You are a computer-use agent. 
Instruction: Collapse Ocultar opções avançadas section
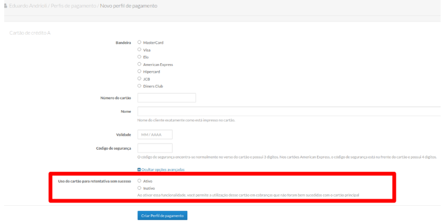pyautogui.click(x=163, y=170)
